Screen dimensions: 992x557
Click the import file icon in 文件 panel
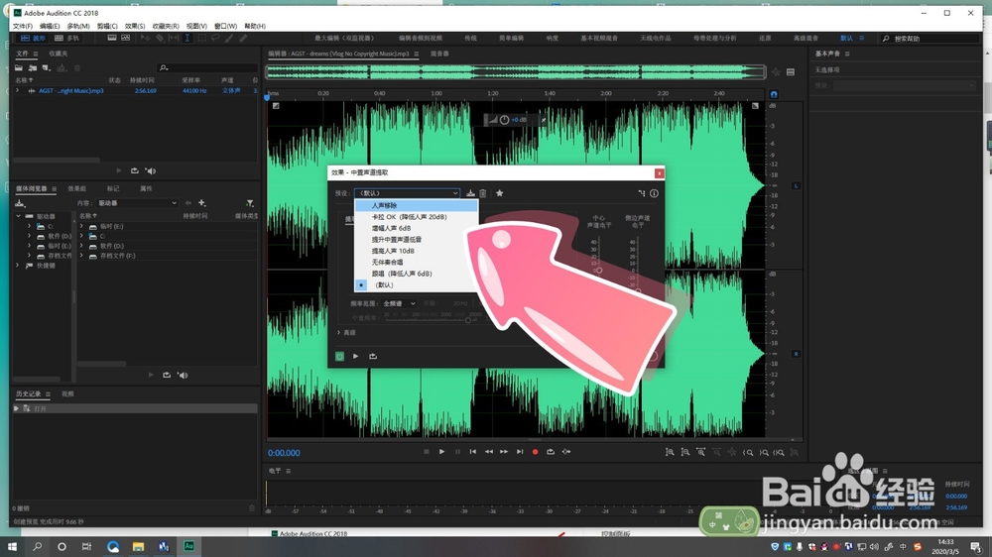point(33,67)
